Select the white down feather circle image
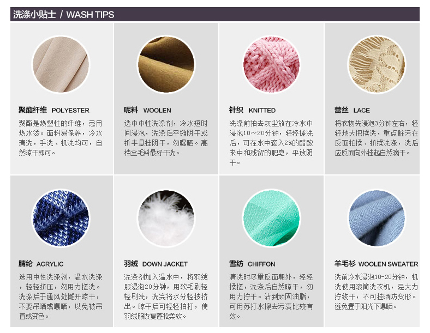Image resolution: width=430 pixels, height=333 pixels. pyautogui.click(x=166, y=218)
